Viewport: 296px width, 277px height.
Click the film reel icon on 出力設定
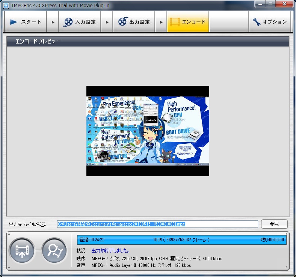tap(122, 21)
